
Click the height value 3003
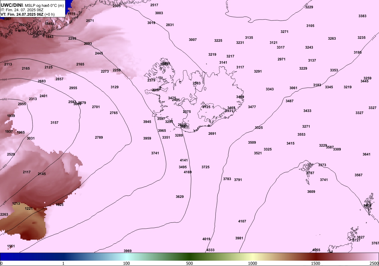coord(159,13)
